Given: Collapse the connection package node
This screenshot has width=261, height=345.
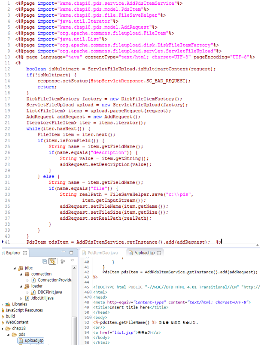Looking at the screenshot, I should click(21, 274).
